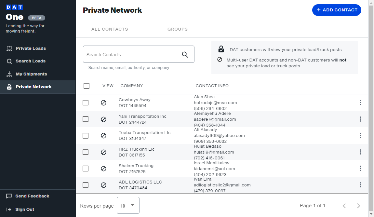Select the checkbox for ADL LOGISTICS LLC

[x=86, y=185]
